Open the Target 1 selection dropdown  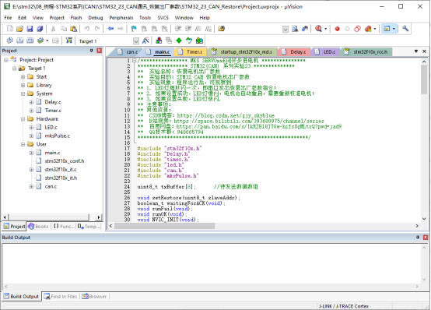pos(136,41)
